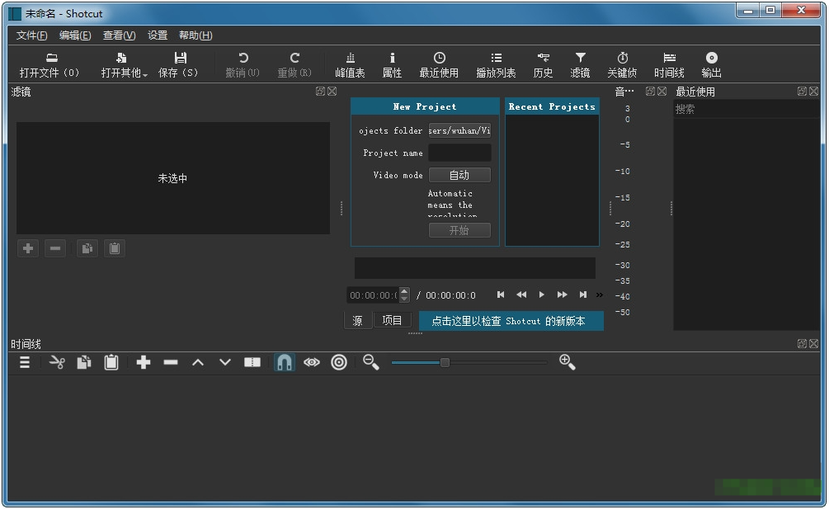This screenshot has width=829, height=509.
Task: Show the Peak Meter (峰值表) panel
Action: point(350,65)
